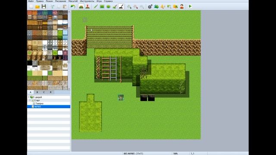Open the Файл menu
This screenshot has width=276, height=155.
pos(31,1)
